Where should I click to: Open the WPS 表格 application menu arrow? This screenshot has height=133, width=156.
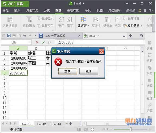(27, 4)
